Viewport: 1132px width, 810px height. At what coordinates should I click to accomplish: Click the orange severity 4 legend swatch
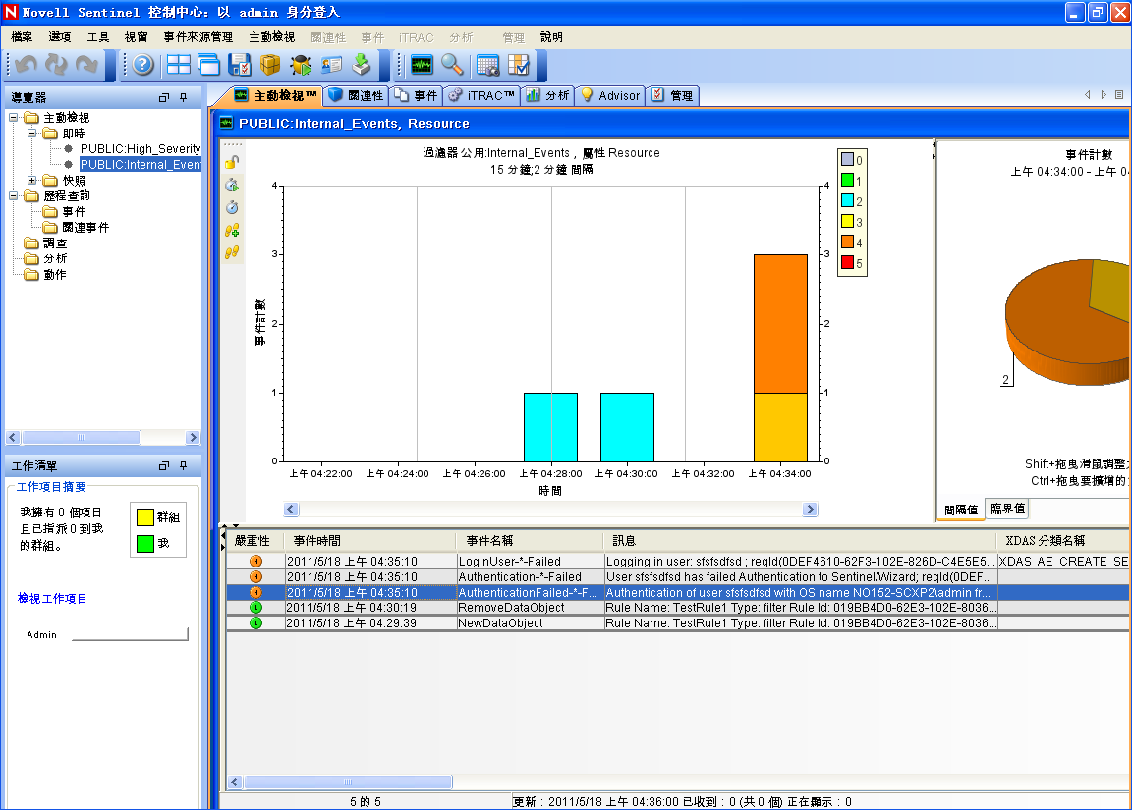click(x=848, y=242)
